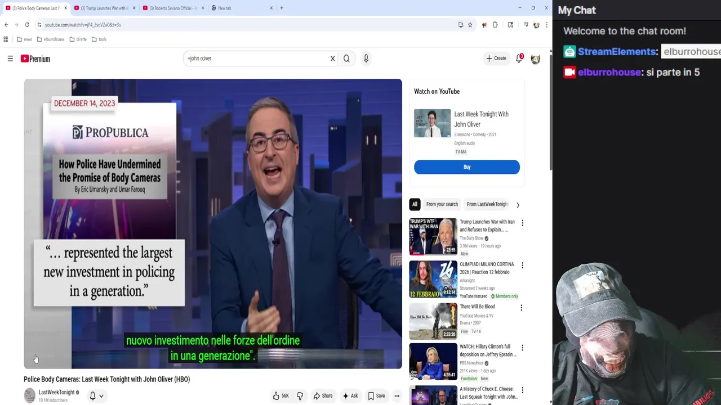Open more actions below the video
This screenshot has width=721, height=405.
click(397, 396)
